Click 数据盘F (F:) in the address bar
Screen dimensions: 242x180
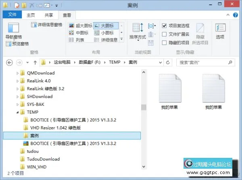click(x=90, y=62)
